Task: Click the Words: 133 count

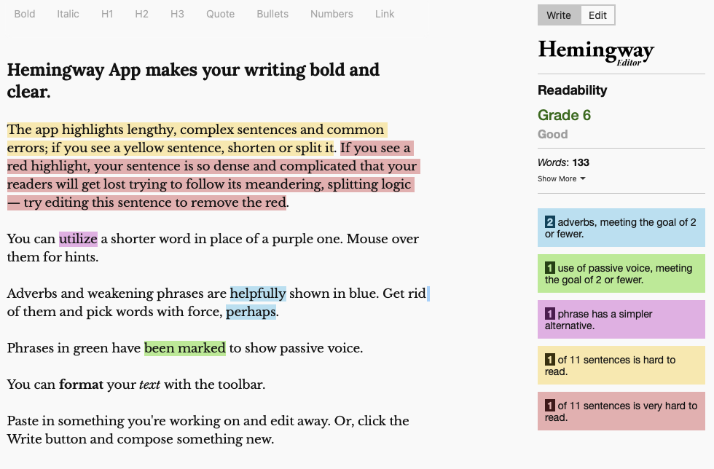Action: (563, 162)
